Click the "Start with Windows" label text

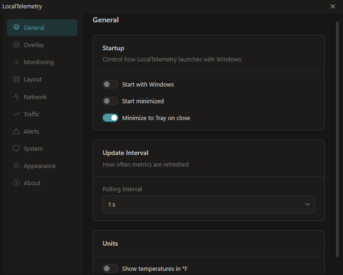pos(148,84)
